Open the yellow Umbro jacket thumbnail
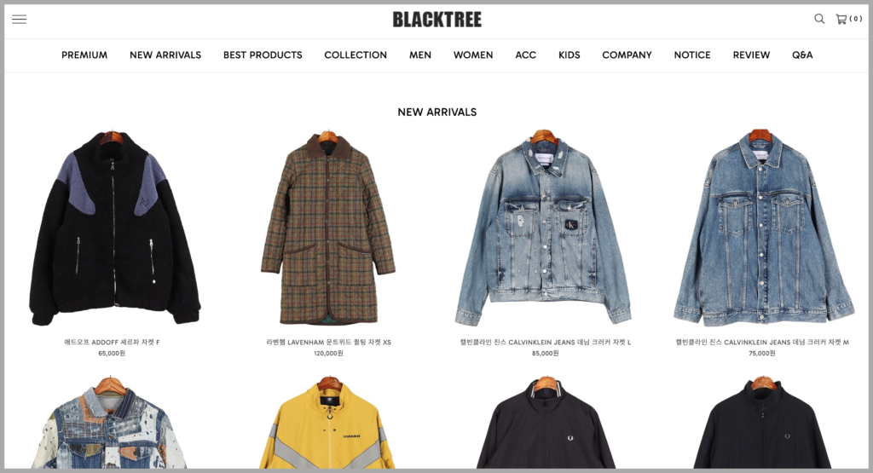The width and height of the screenshot is (873, 473). click(328, 423)
